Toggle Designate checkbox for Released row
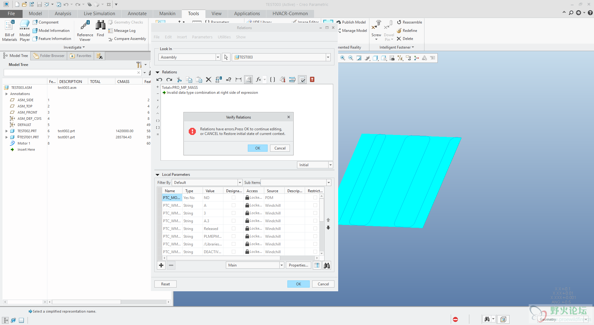Image resolution: width=594 pixels, height=325 pixels. 234,228
